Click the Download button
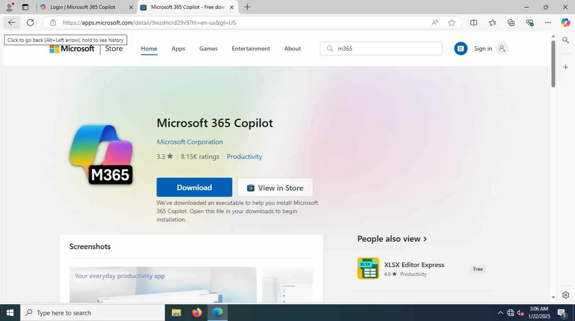This screenshot has height=321, width=575. point(194,187)
